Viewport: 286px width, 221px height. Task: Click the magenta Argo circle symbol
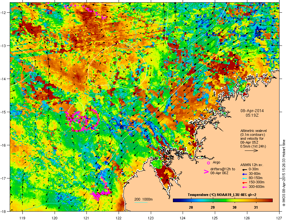point(208,163)
